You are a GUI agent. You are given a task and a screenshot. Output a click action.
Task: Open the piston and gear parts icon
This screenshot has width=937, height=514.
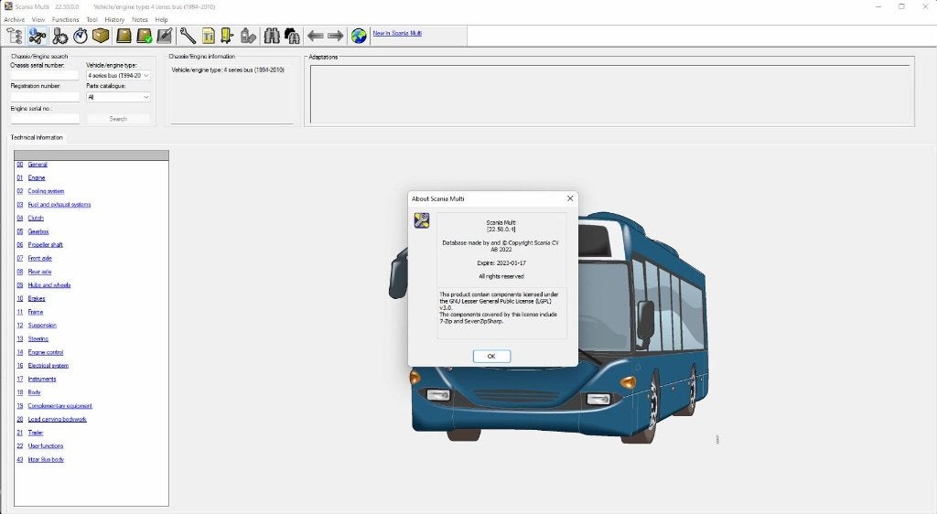(59, 37)
